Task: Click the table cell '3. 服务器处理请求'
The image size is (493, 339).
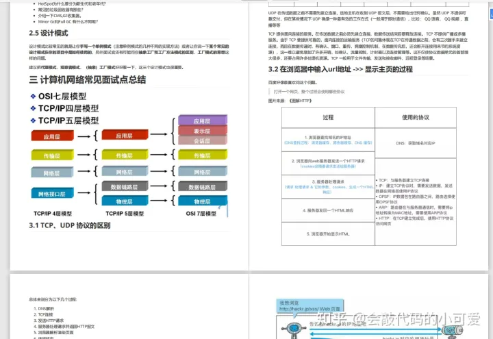Action: (328, 186)
